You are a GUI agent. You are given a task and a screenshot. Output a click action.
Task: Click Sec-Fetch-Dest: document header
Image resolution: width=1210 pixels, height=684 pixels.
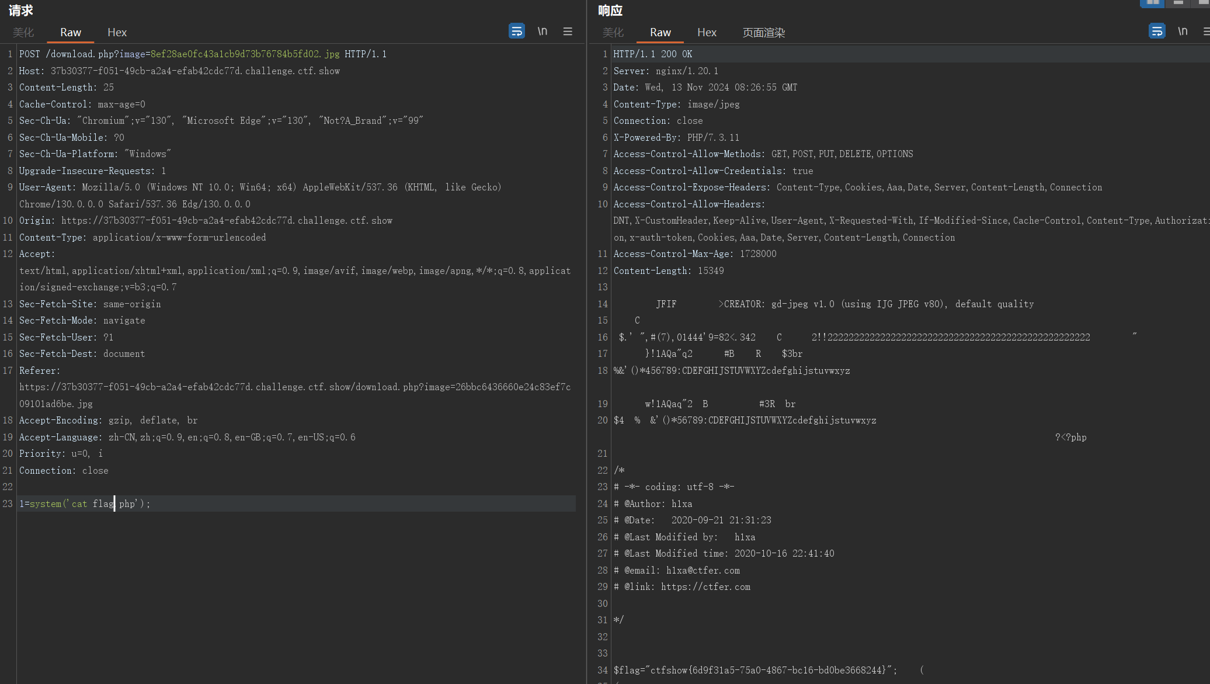82,354
